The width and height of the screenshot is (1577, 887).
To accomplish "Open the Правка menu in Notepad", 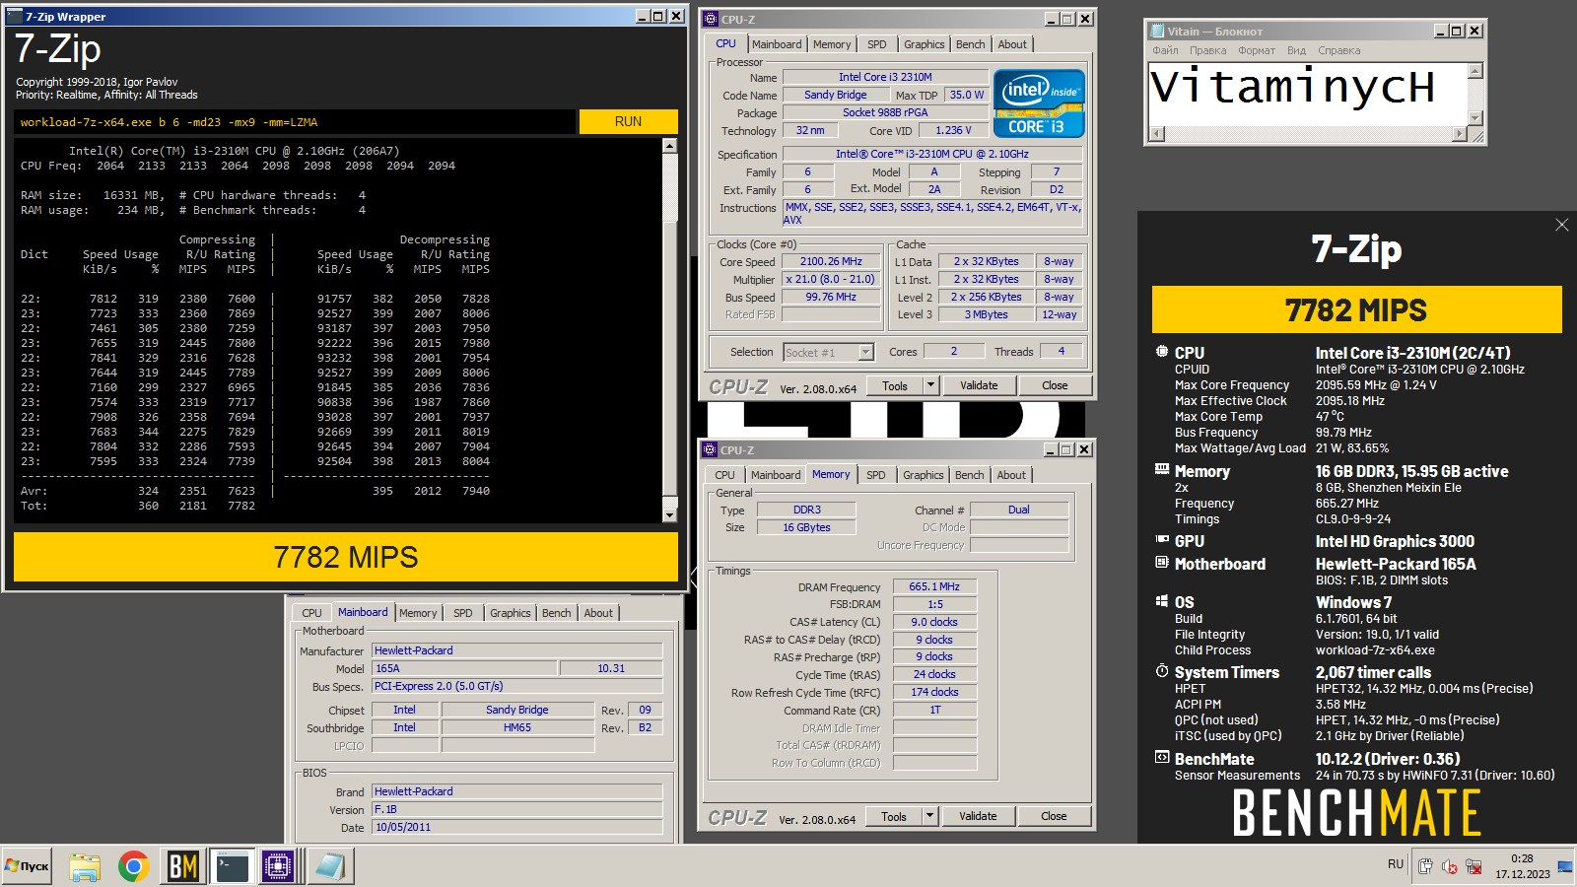I will [1207, 50].
